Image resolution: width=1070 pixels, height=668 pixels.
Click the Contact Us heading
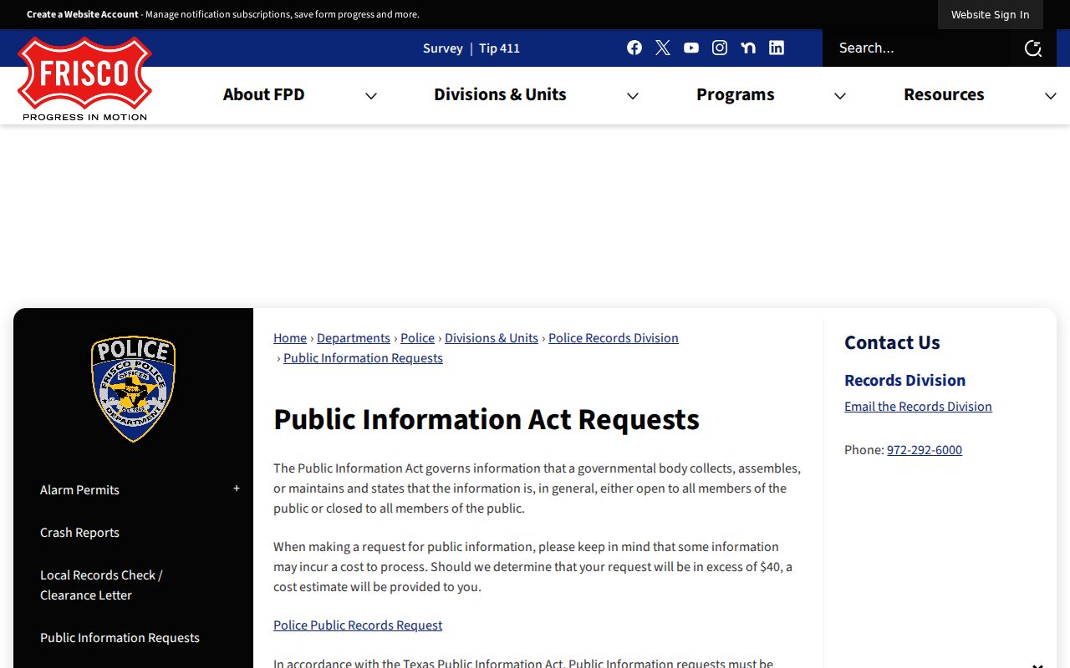click(x=892, y=342)
